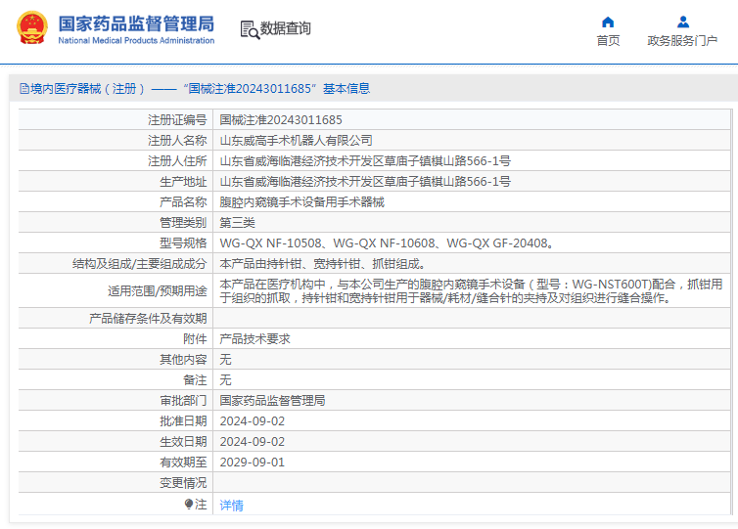Click the 其他内容 label

(183, 360)
